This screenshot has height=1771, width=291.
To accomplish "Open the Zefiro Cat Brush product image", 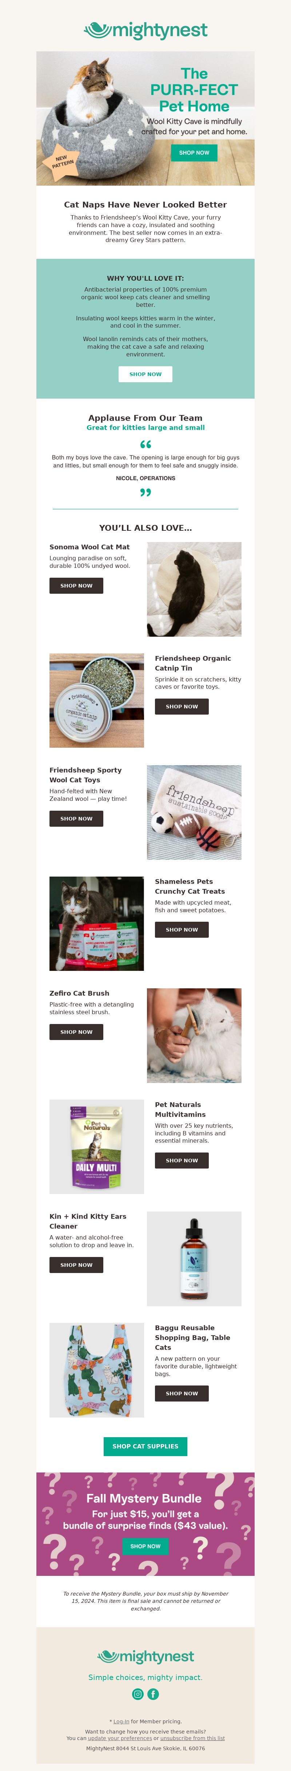I will coord(194,1035).
